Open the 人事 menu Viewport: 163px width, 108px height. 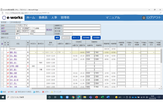point(54,18)
